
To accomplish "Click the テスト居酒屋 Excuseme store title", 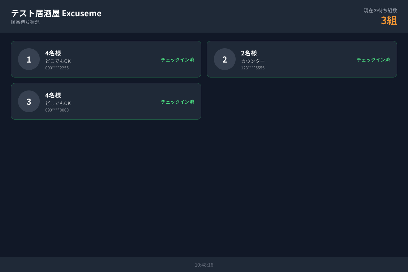I will click(56, 13).
